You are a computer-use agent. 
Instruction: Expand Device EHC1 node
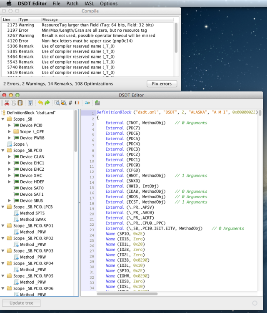point(9,163)
